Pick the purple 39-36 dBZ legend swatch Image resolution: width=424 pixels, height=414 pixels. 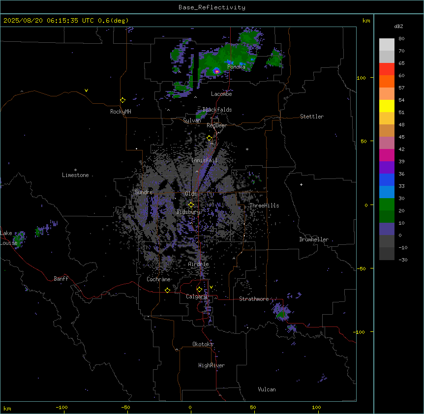pyautogui.click(x=387, y=168)
